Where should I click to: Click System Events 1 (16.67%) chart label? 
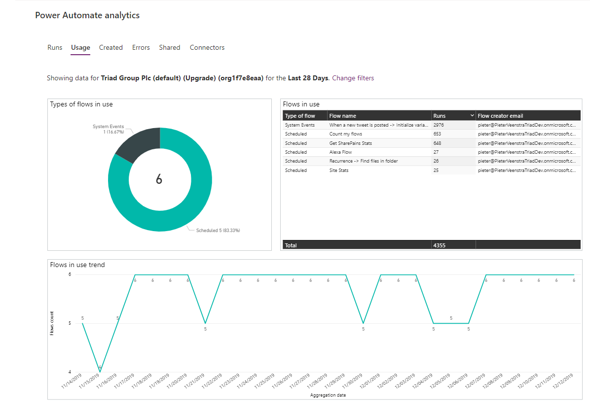coord(109,129)
